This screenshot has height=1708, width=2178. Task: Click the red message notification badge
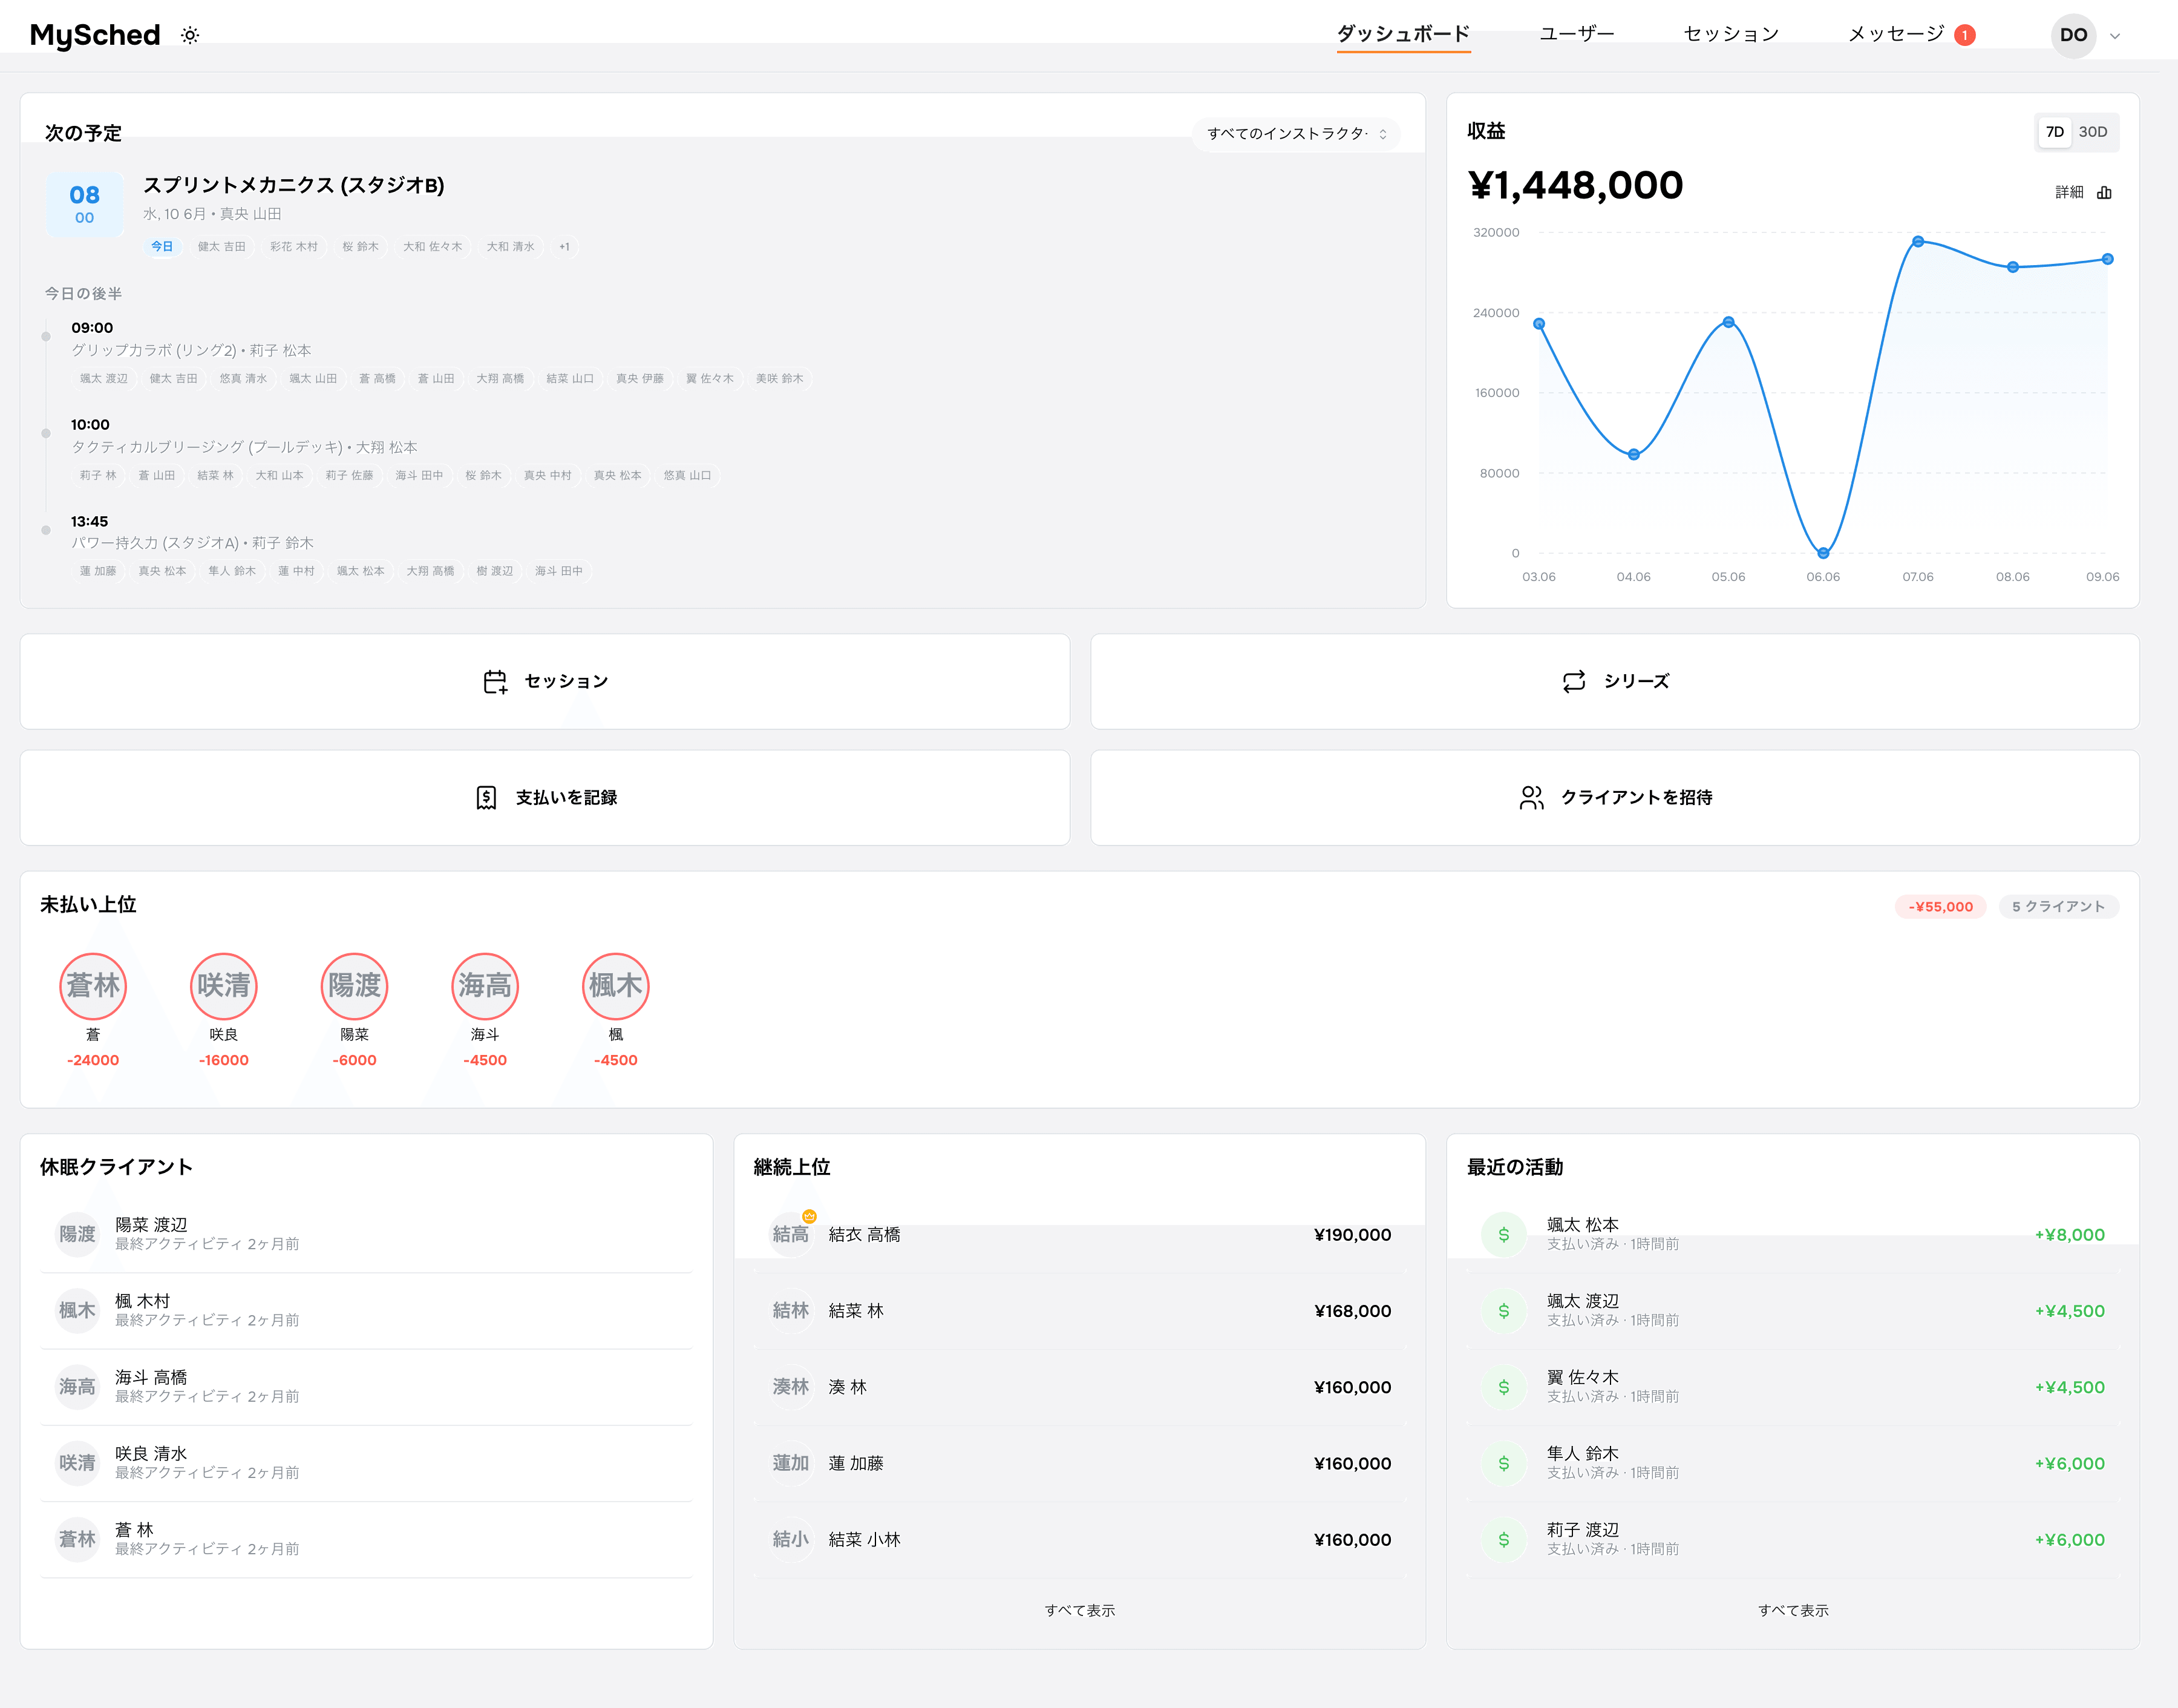1964,35
